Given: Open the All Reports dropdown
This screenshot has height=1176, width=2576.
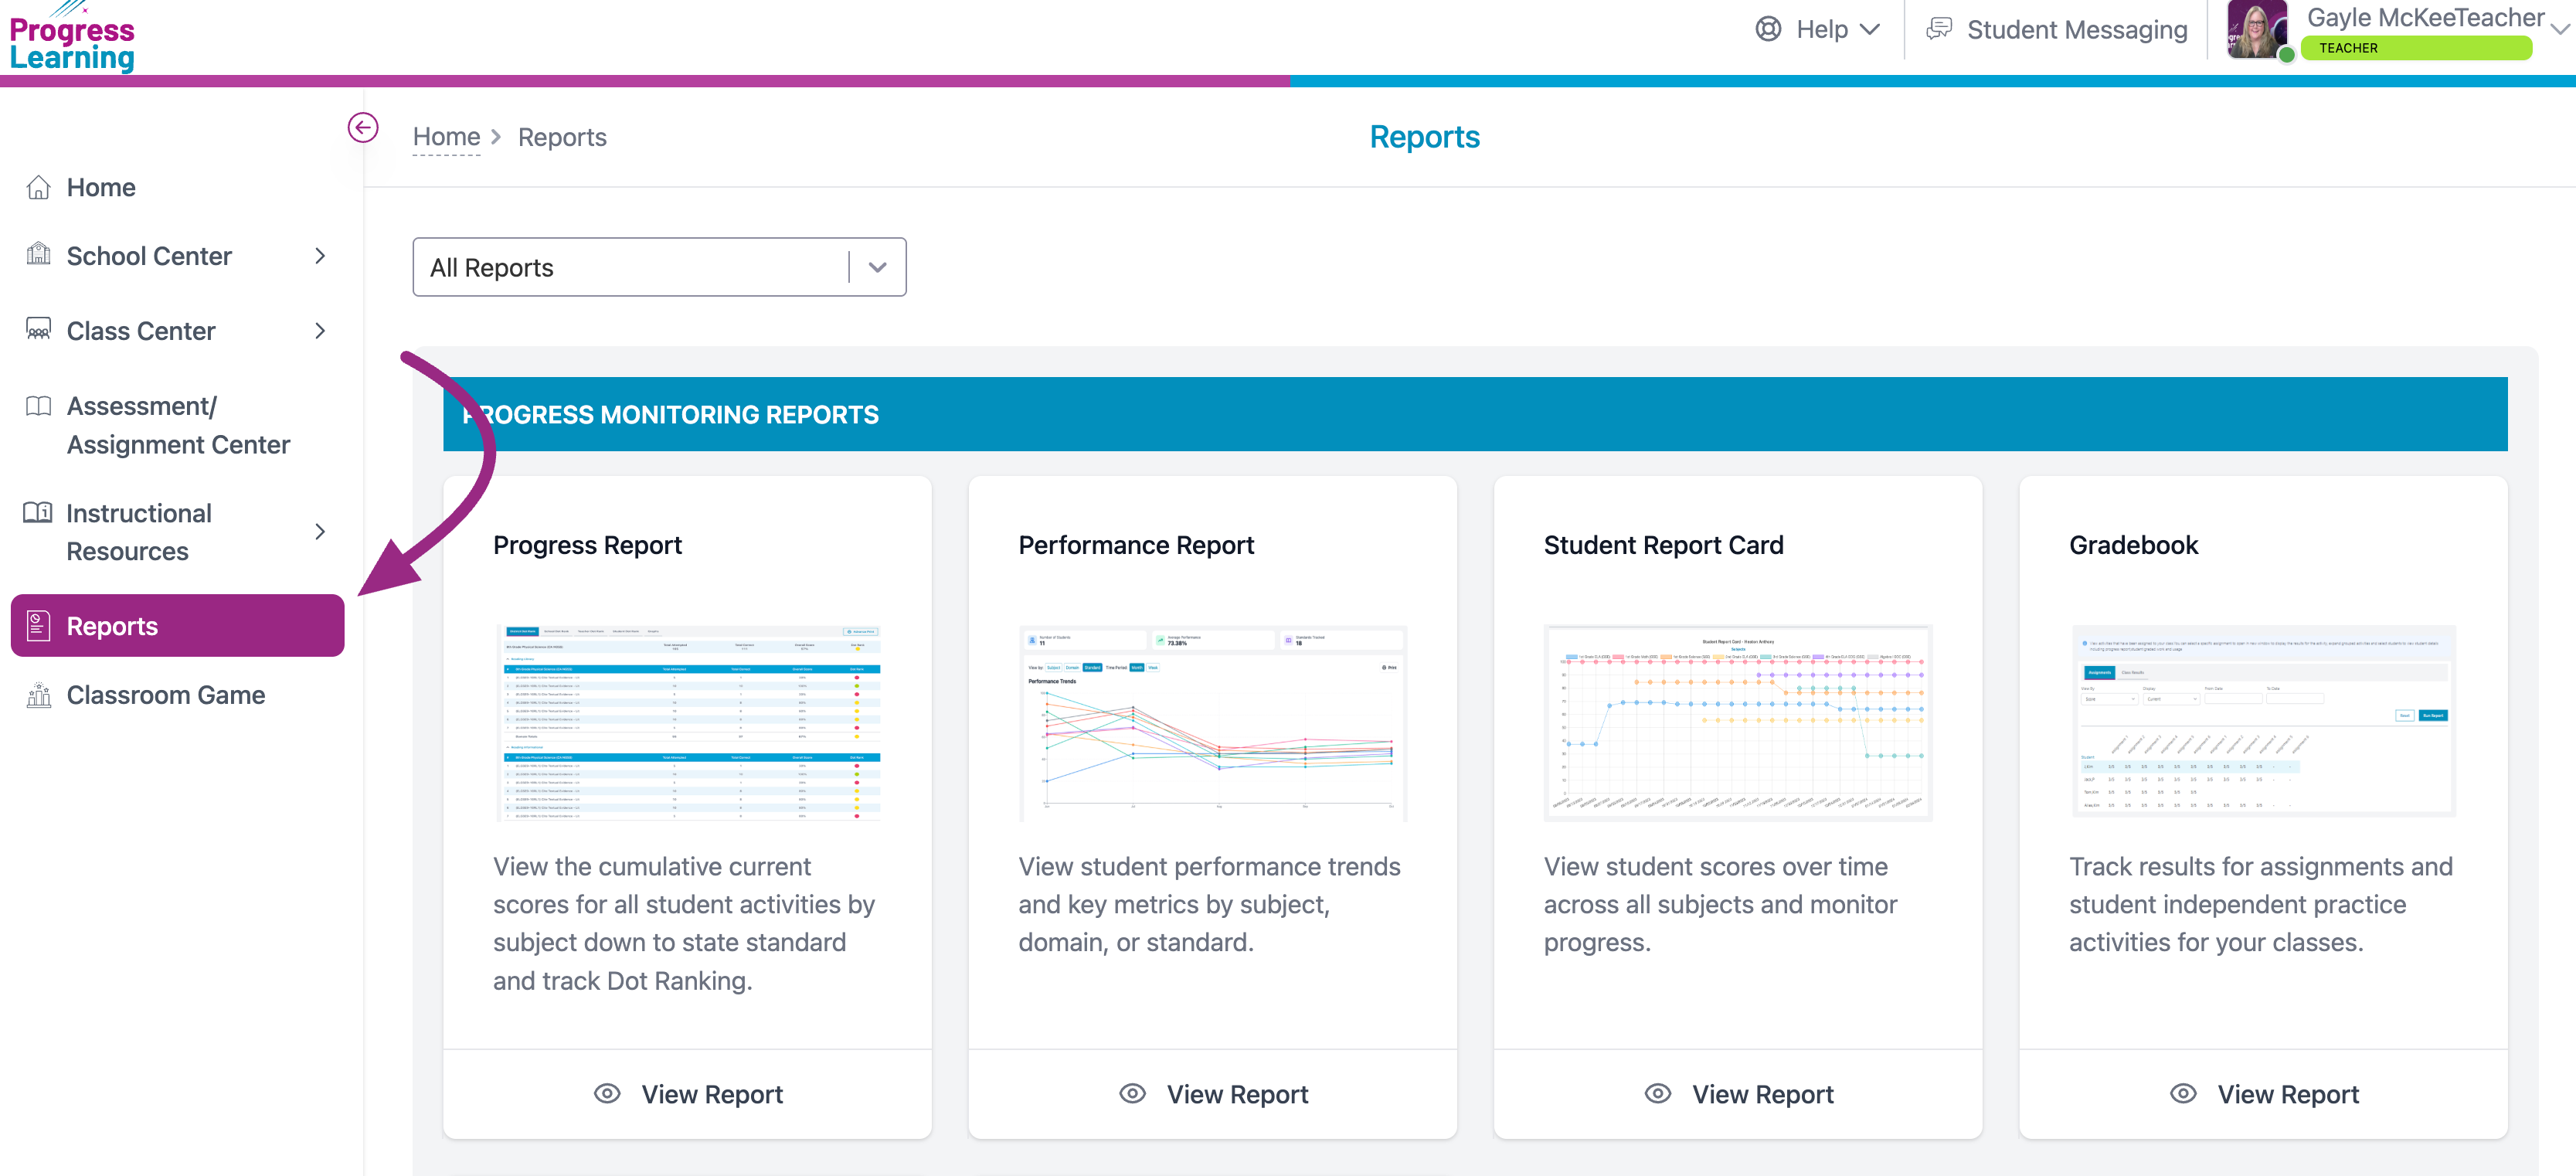Looking at the screenshot, I should click(x=659, y=267).
